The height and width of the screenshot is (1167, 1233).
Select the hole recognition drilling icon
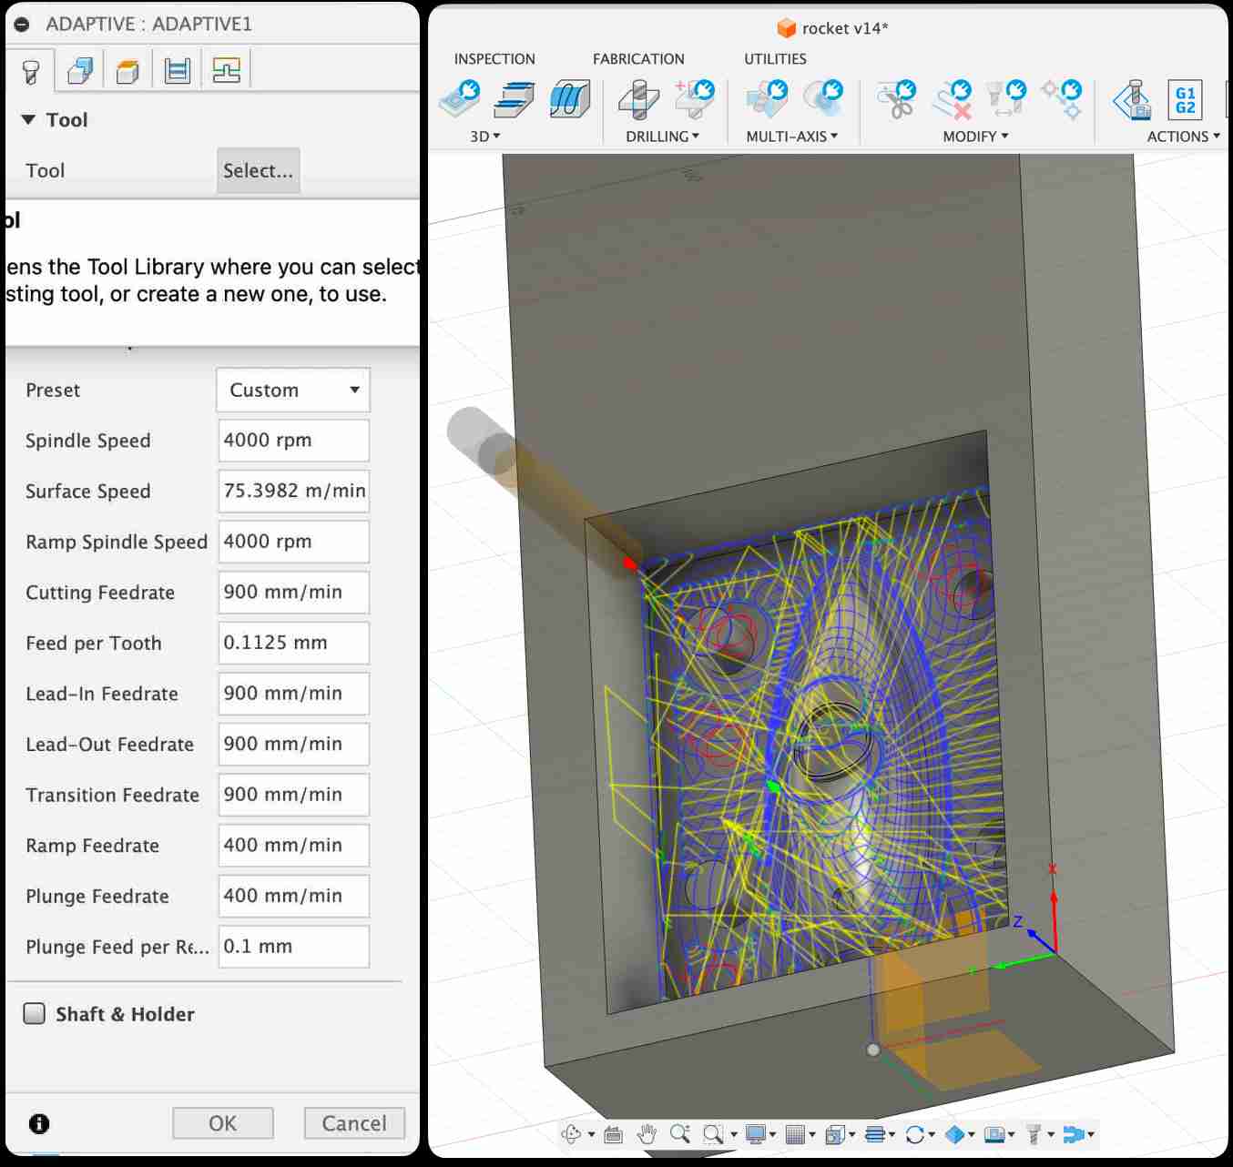coord(695,99)
